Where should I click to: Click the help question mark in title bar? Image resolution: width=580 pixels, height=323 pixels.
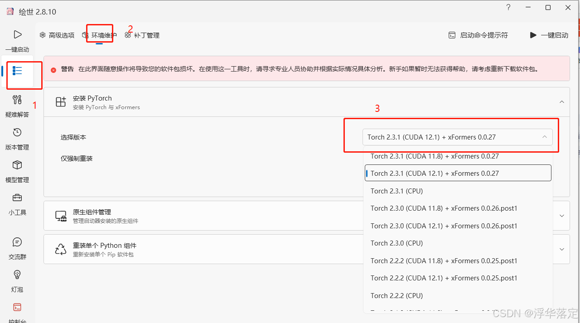point(508,8)
